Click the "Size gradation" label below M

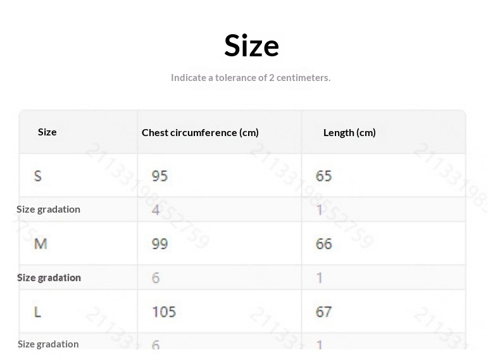click(49, 277)
